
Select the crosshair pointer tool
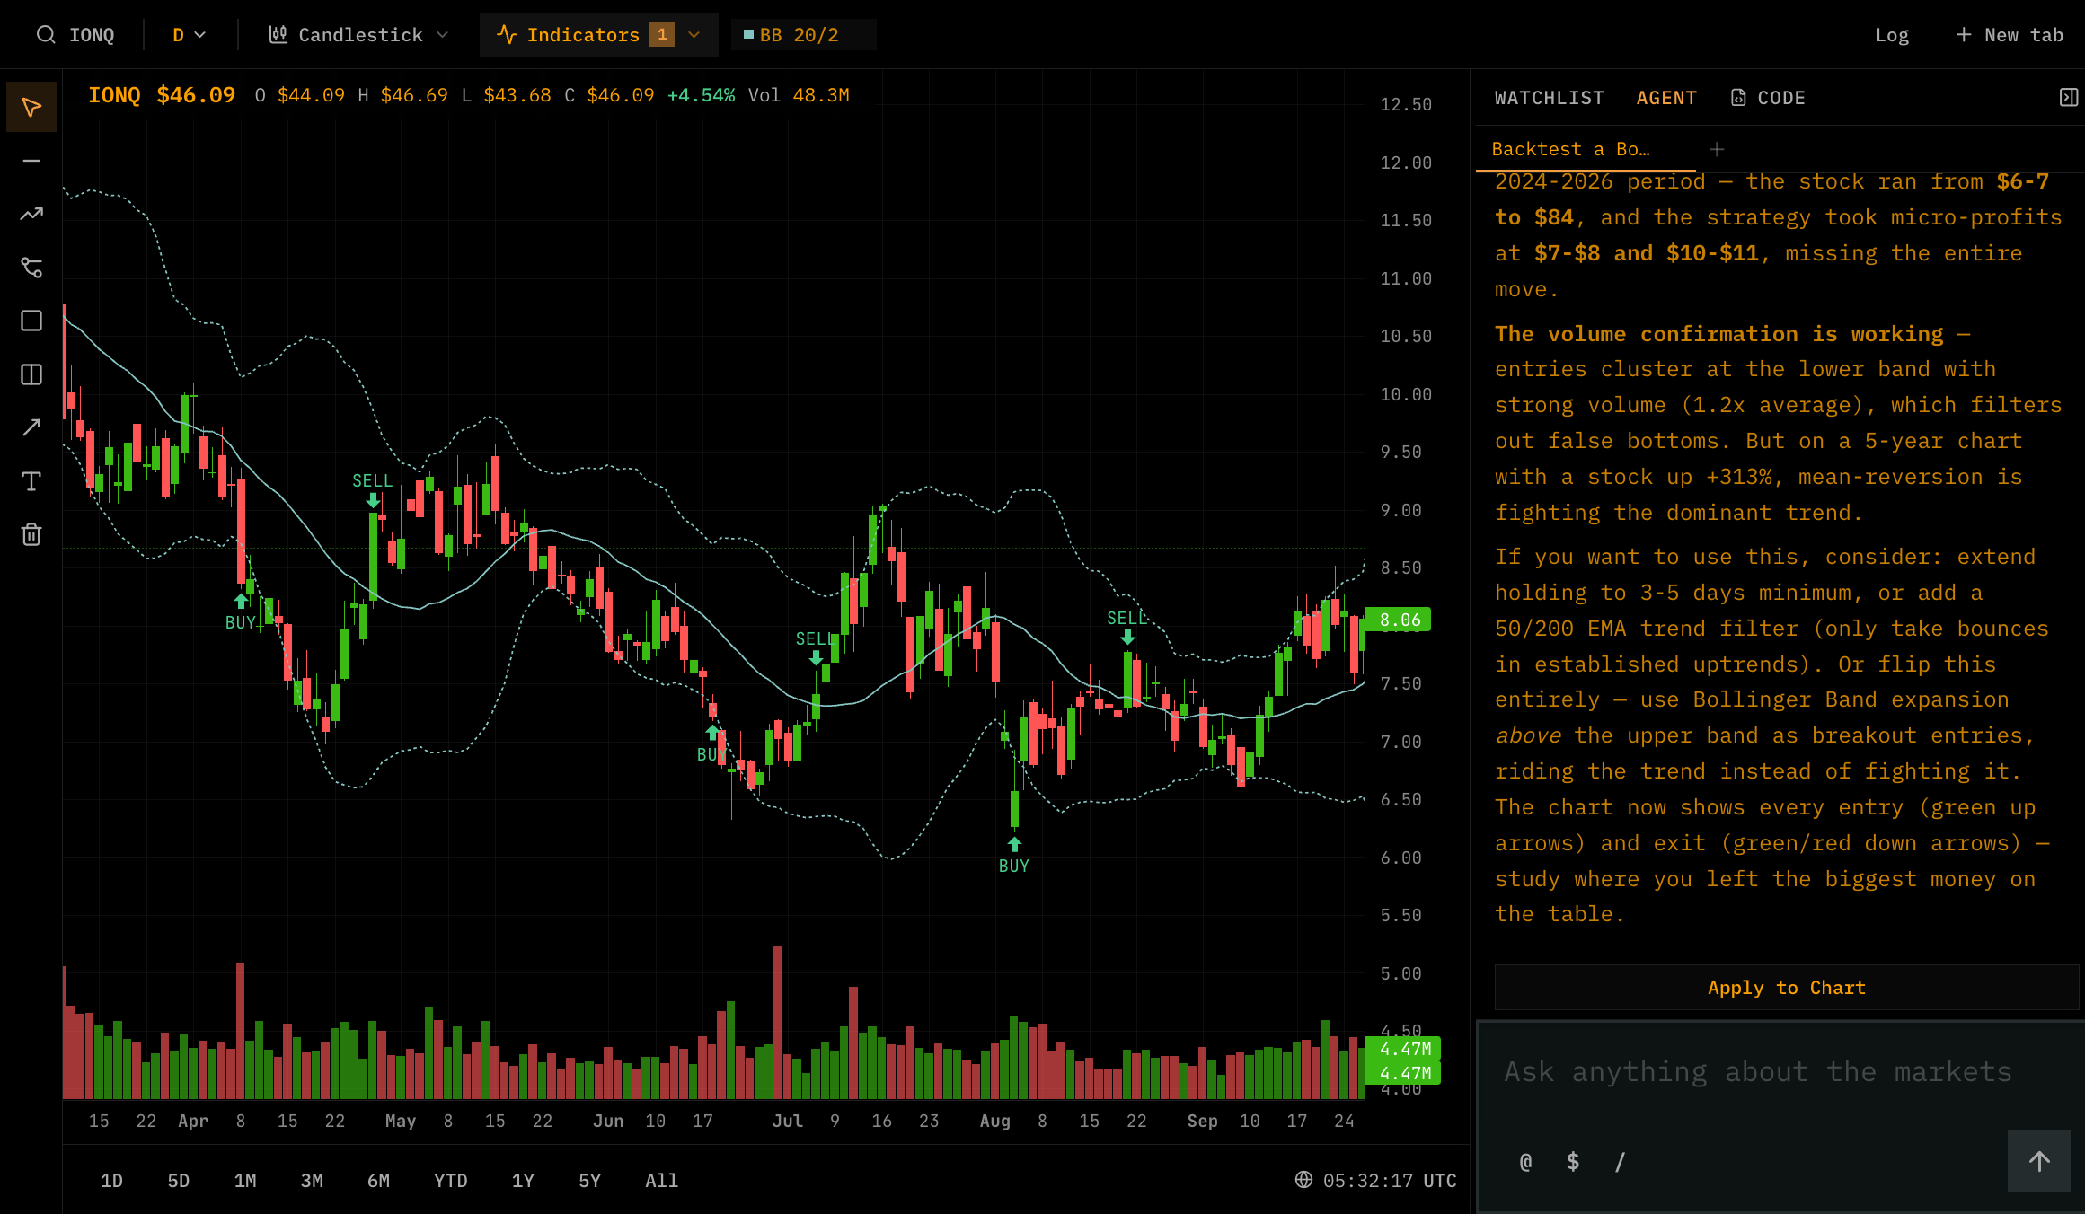pyautogui.click(x=31, y=106)
